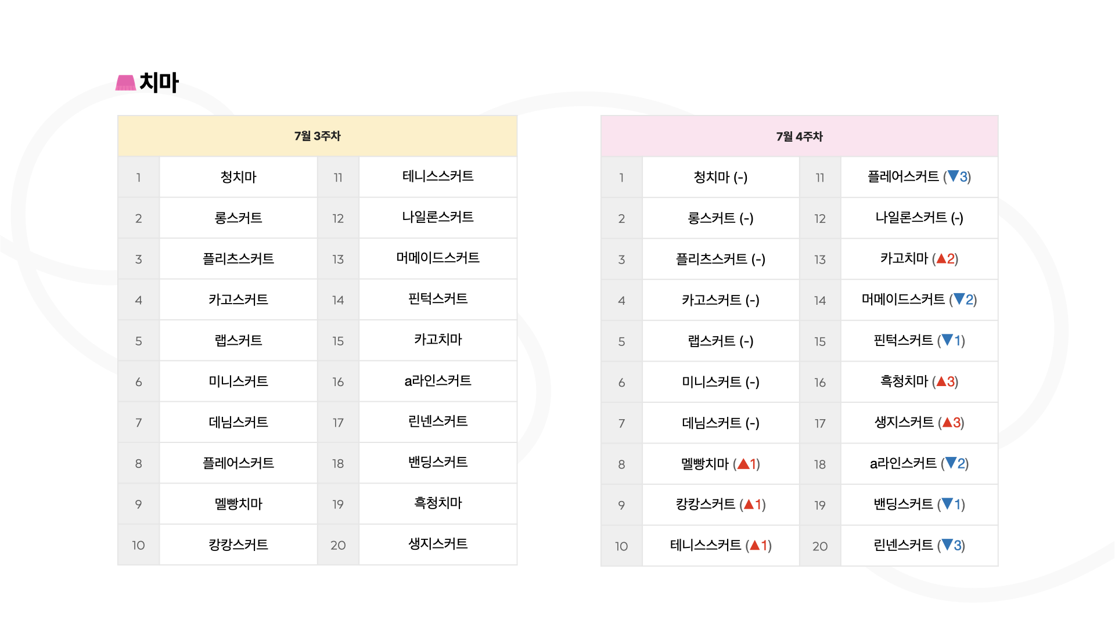Select the 7월 4주차 table header
Screen dimensions: 1115x627
pos(799,136)
